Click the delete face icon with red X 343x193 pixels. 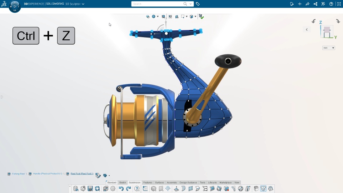coord(227,188)
